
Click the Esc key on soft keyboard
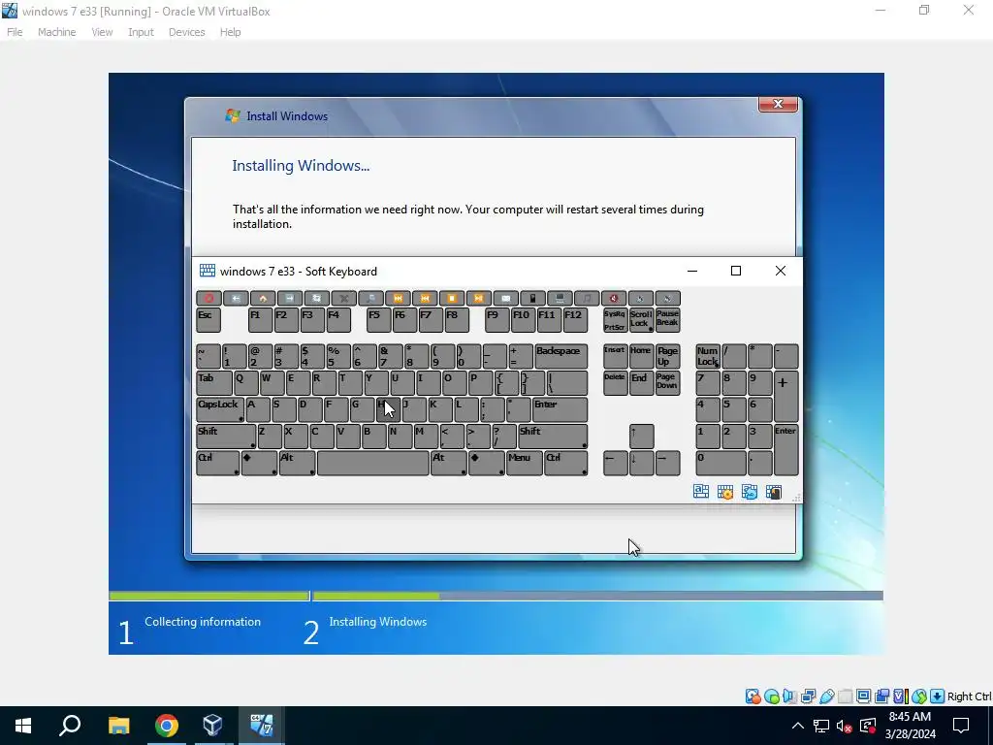click(208, 320)
